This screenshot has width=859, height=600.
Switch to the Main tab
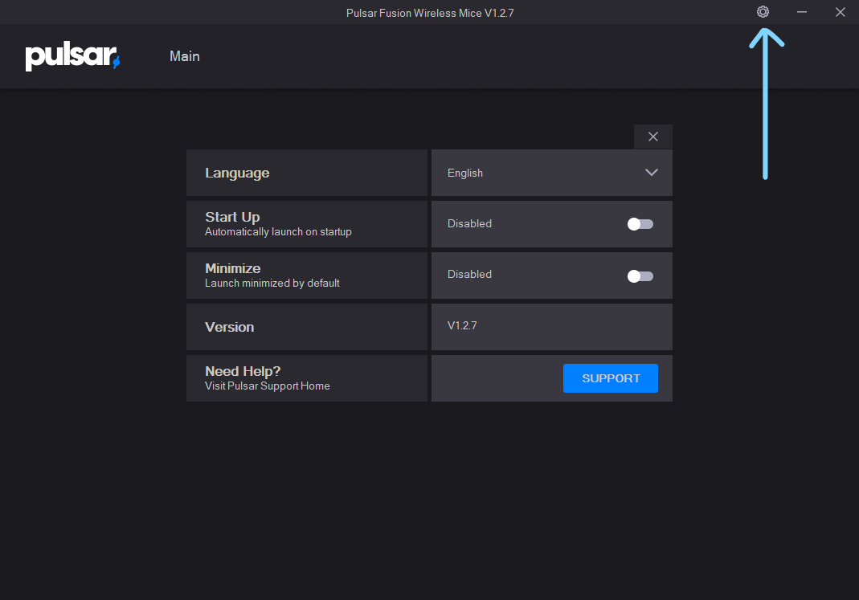pyautogui.click(x=185, y=56)
